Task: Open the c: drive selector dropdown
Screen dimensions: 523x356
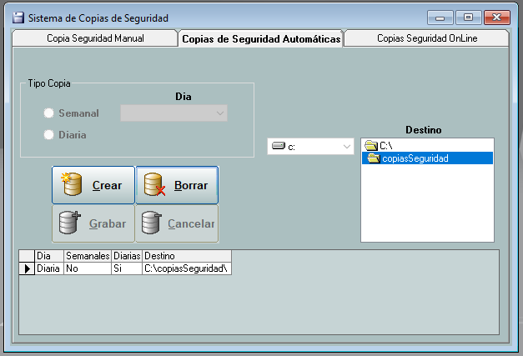Action: (310, 147)
